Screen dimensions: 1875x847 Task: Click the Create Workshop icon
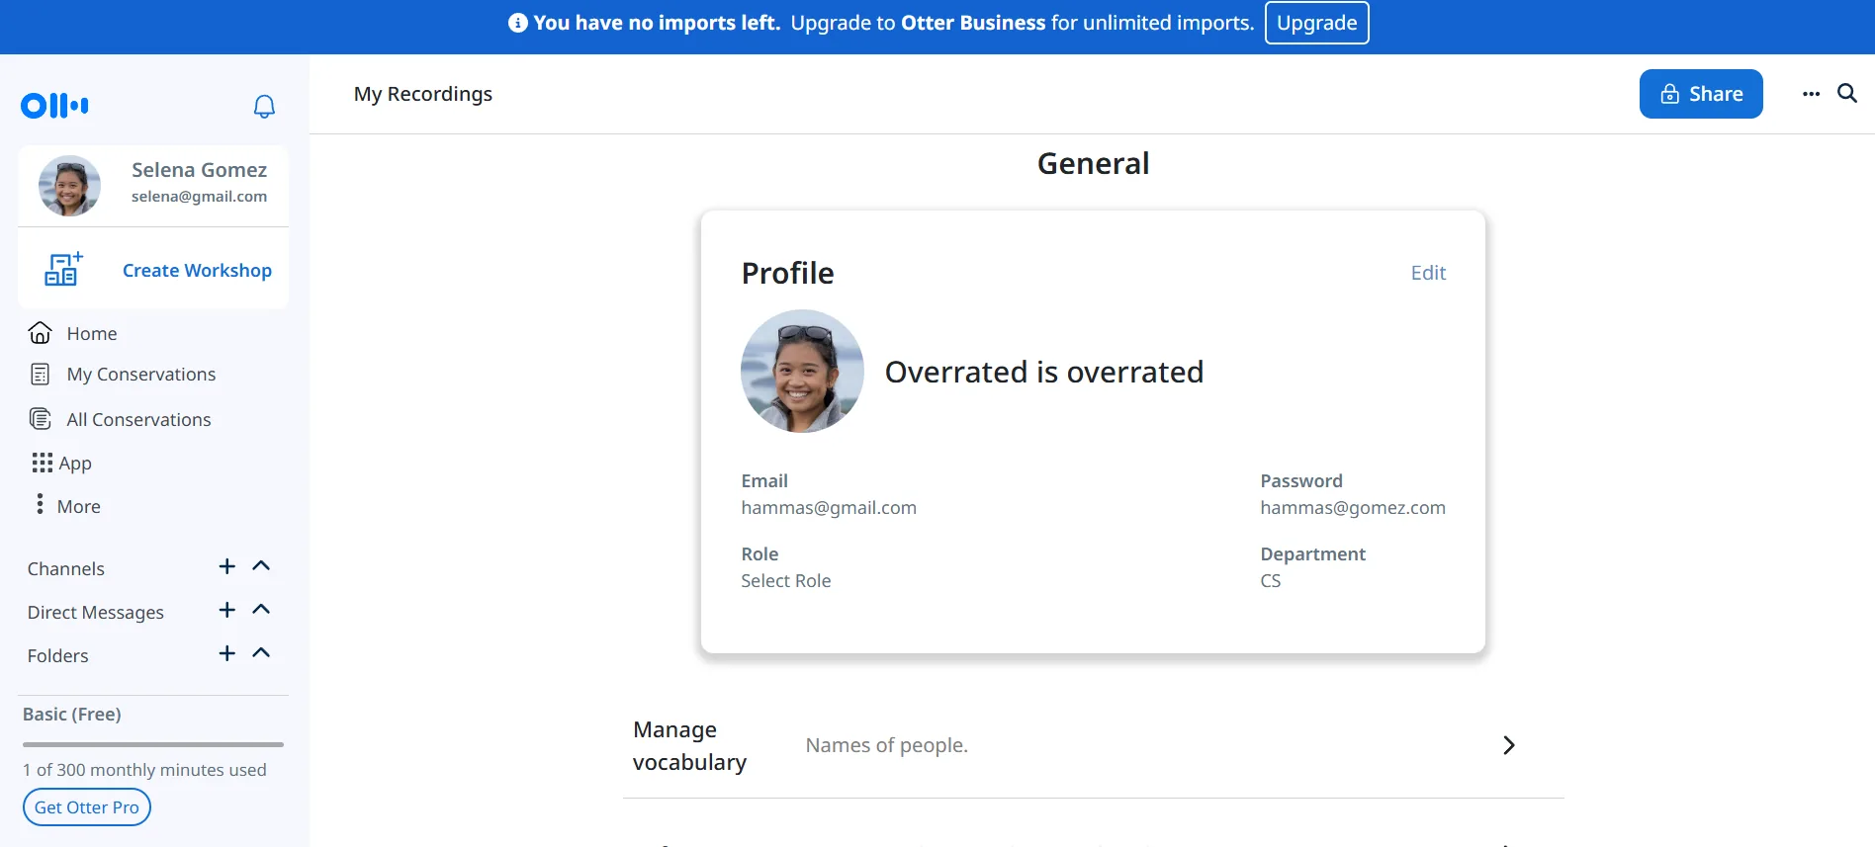(63, 270)
